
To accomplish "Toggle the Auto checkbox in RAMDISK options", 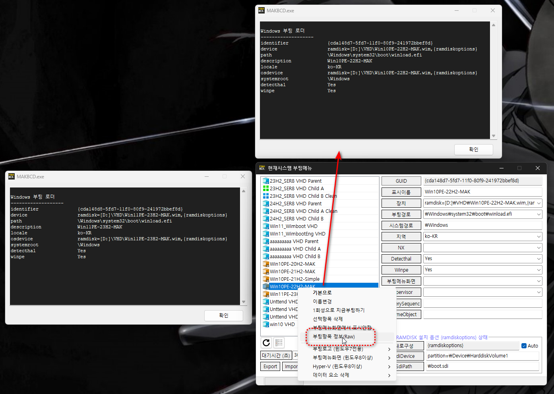I will pyautogui.click(x=524, y=346).
